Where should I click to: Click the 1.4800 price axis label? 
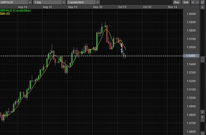[x=191, y=115]
